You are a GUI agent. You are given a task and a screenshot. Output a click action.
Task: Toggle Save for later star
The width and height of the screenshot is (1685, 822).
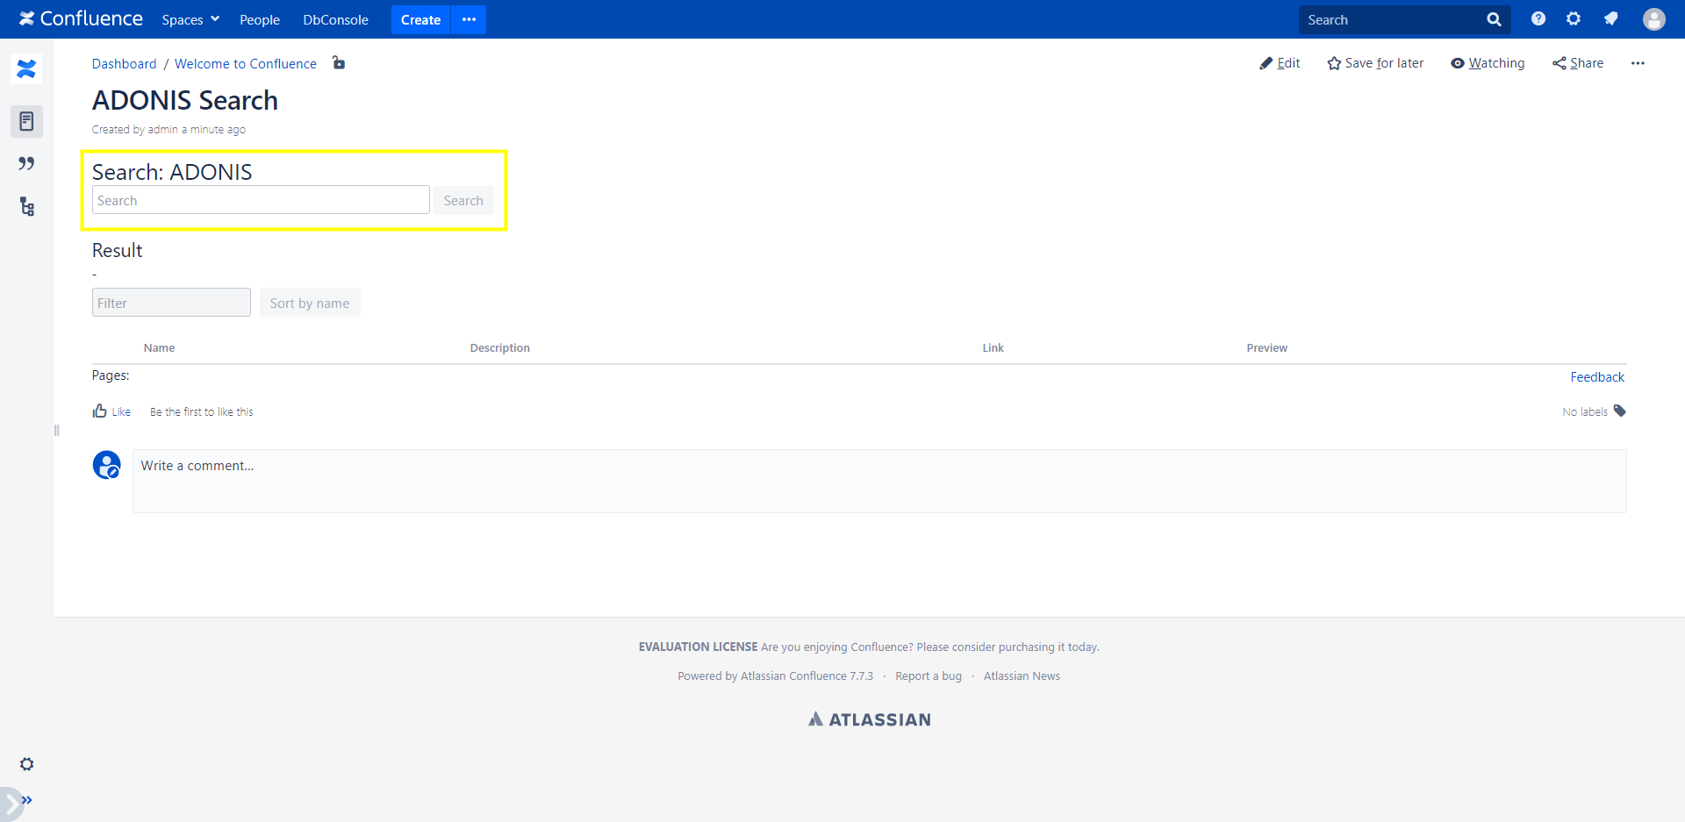point(1375,63)
